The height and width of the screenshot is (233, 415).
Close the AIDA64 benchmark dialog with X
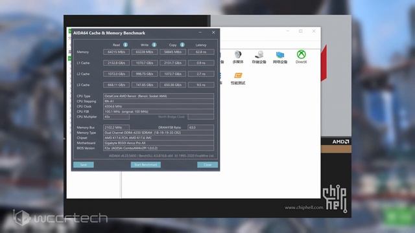pos(213,32)
